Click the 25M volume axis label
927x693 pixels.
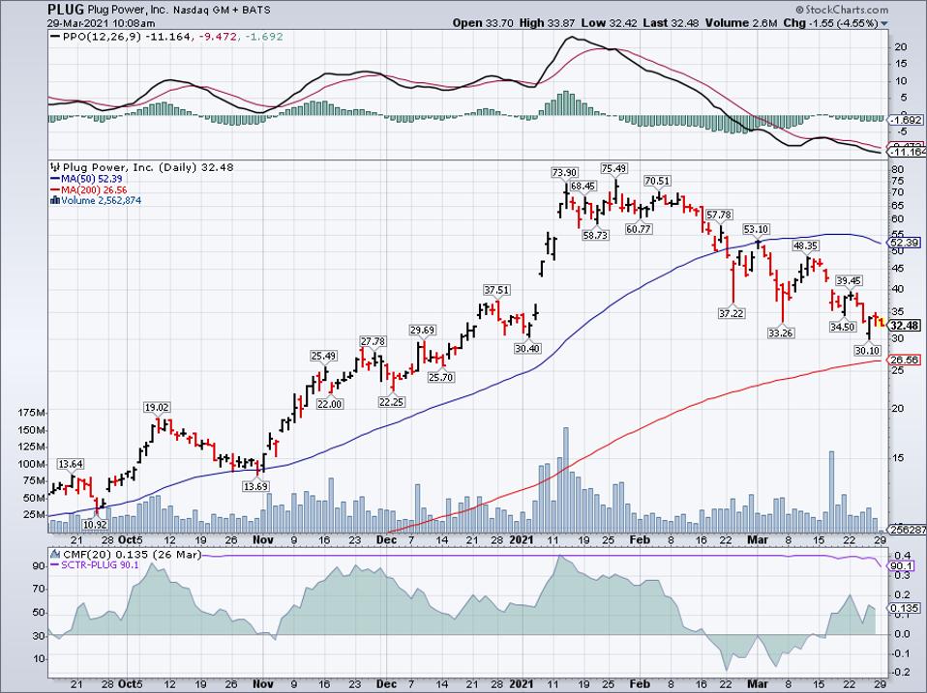click(36, 515)
